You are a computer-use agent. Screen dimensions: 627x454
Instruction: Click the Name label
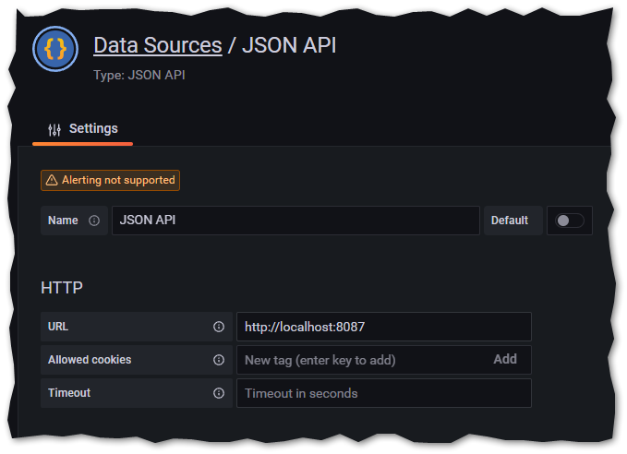pyautogui.click(x=63, y=221)
